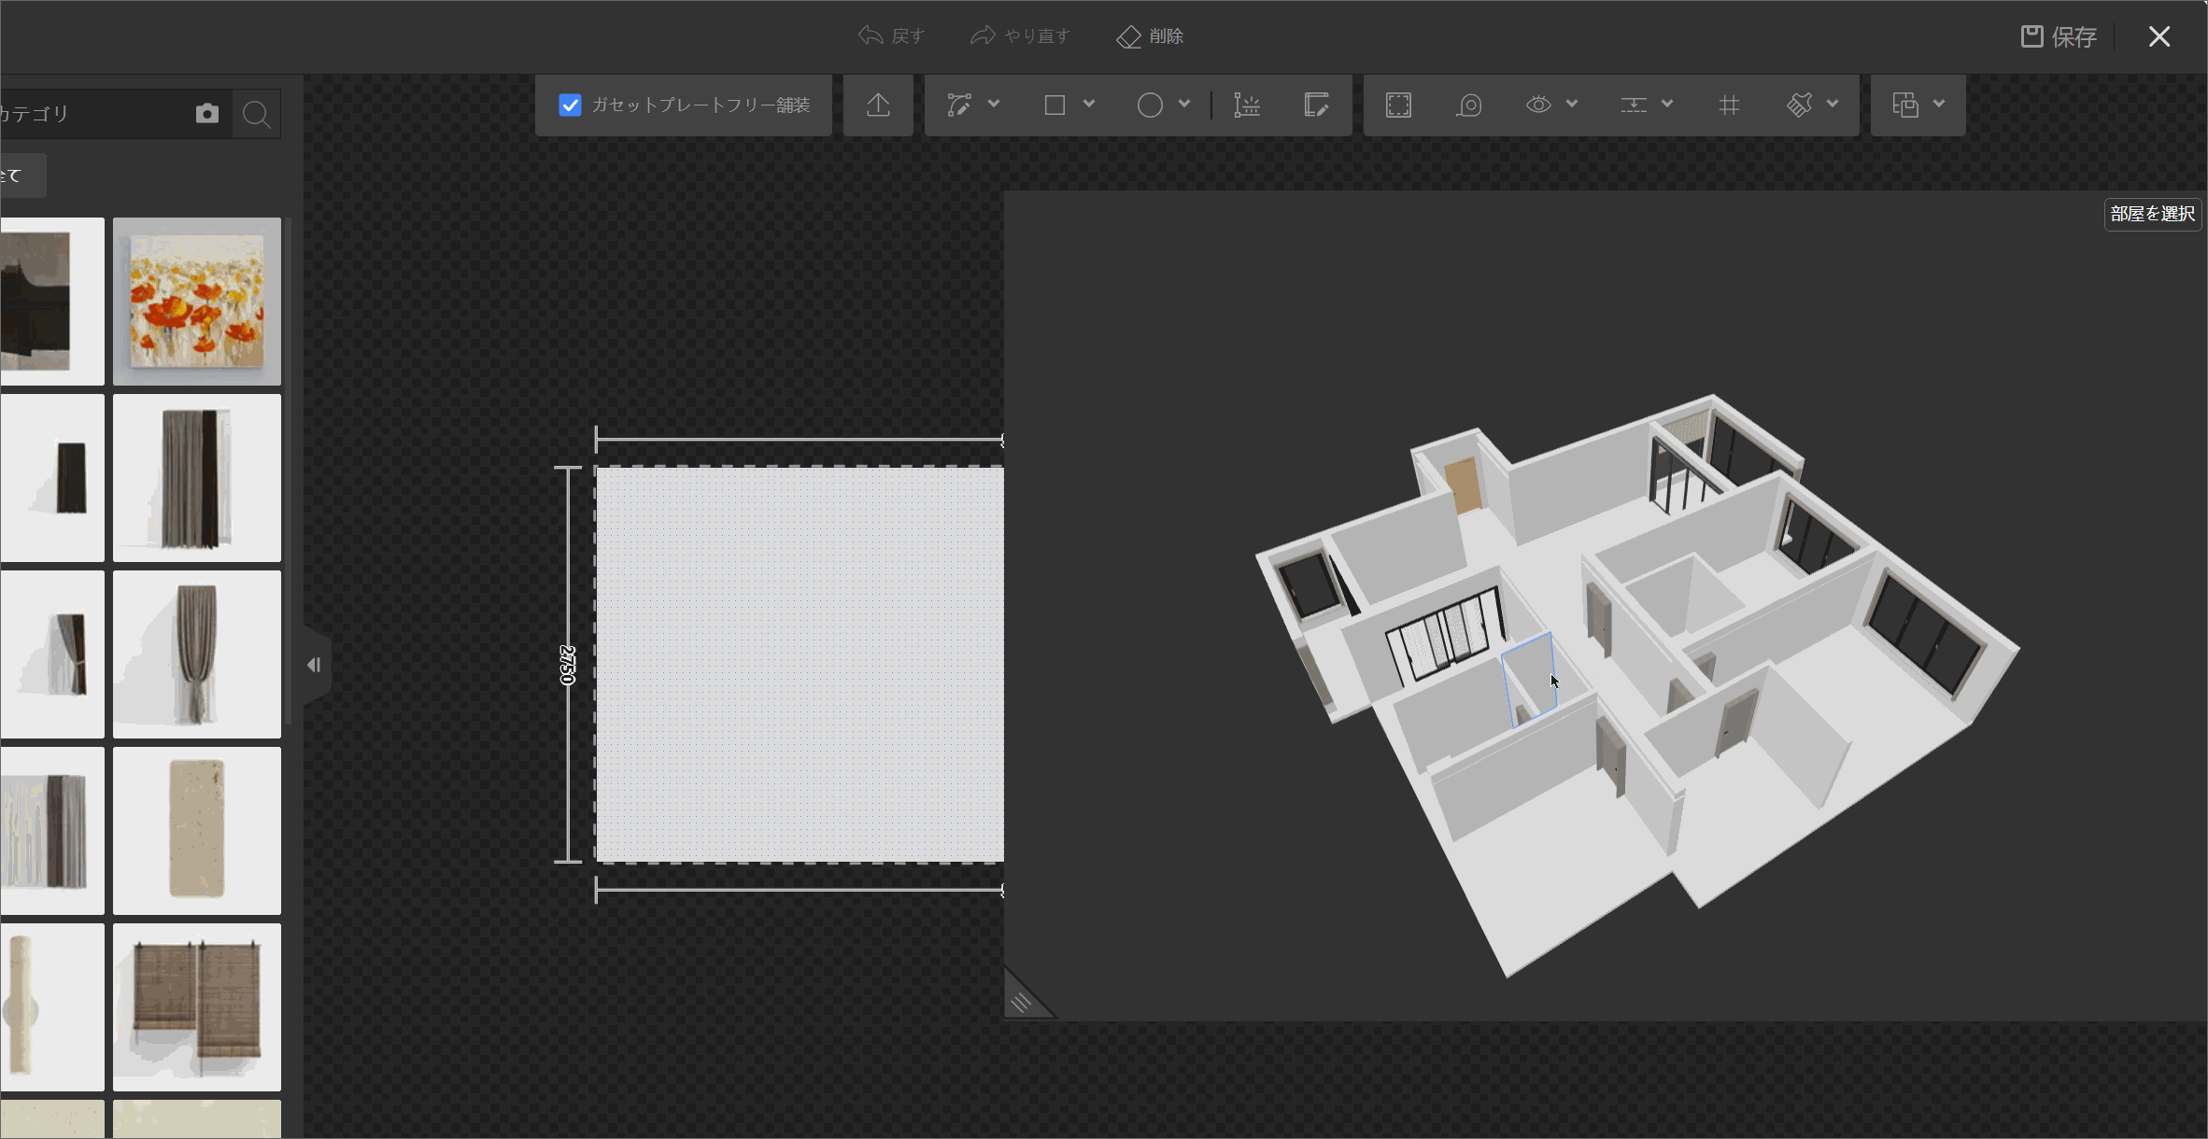This screenshot has height=1139, width=2208.
Task: Expand the eye visibility dropdown arrow
Action: (1573, 105)
